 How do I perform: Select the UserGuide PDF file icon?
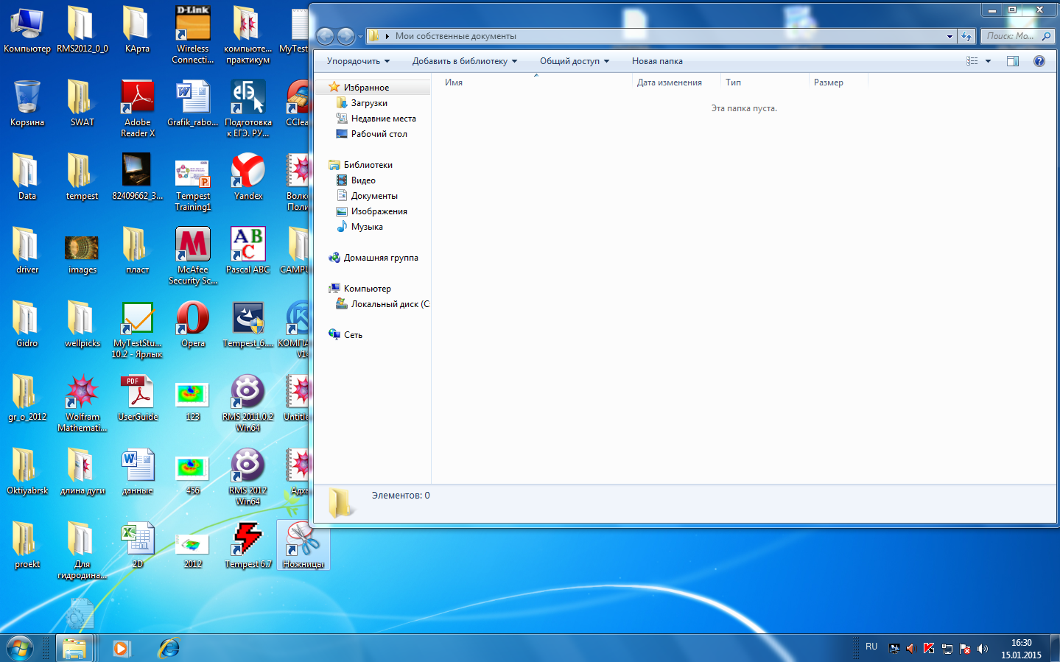point(138,398)
